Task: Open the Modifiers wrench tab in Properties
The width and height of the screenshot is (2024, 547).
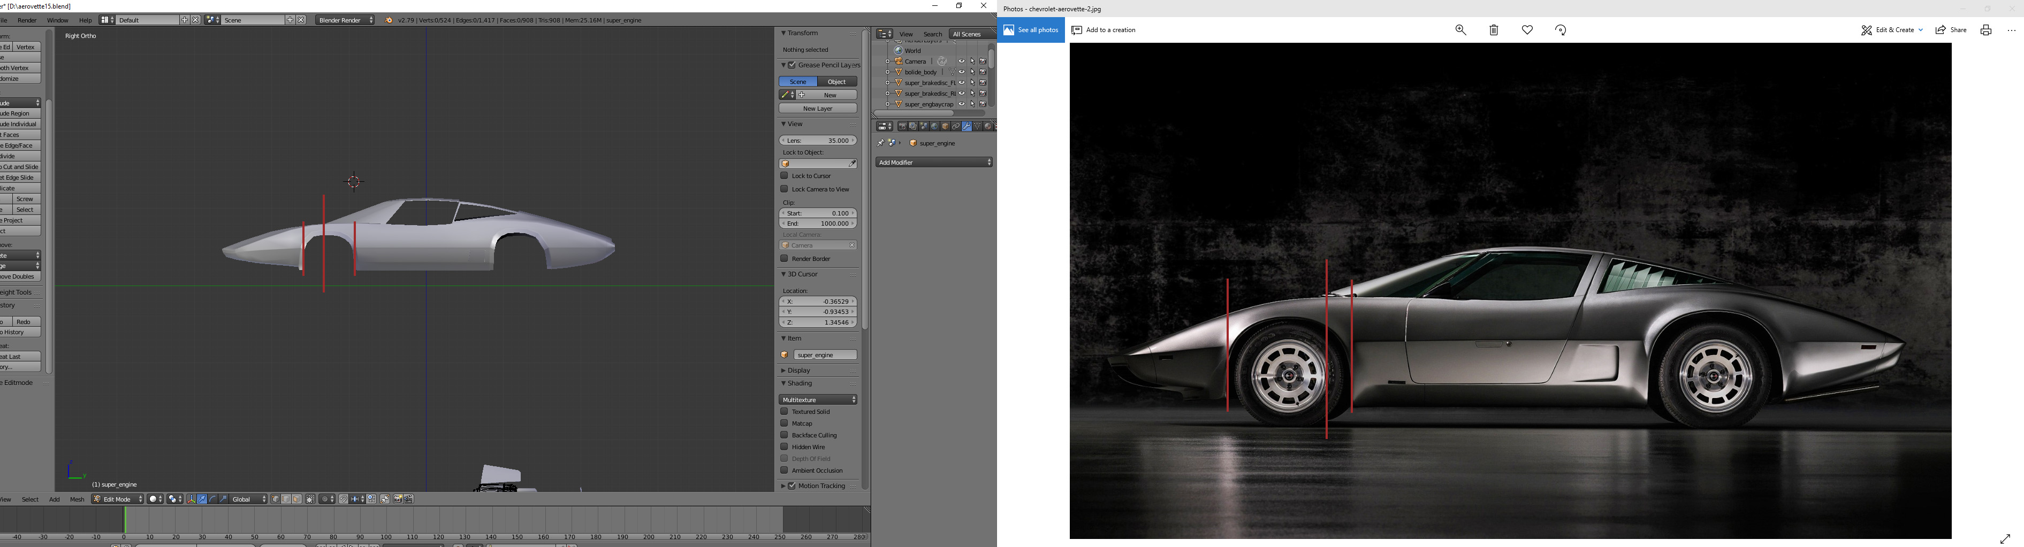Action: [967, 126]
